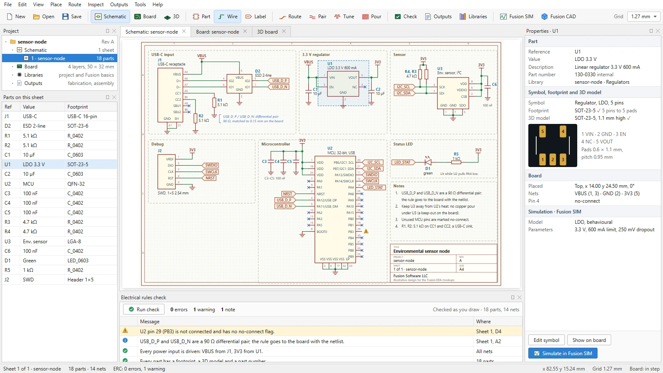Click the SOT-23-5 footprint preview thumbnail
This screenshot has width=663, height=373.
[x=552, y=145]
